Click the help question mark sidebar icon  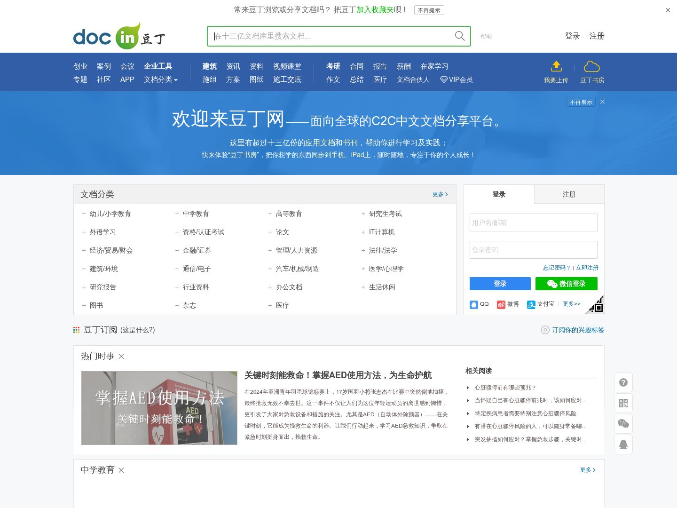click(623, 382)
